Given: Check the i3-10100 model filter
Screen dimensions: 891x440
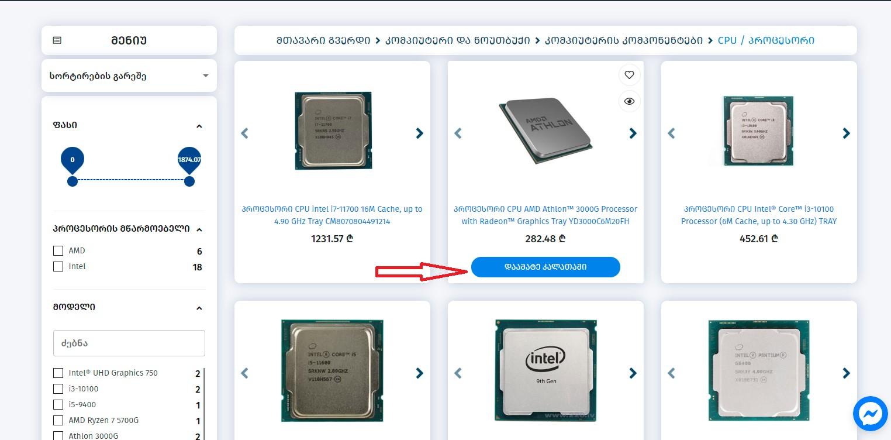Looking at the screenshot, I should click(x=58, y=389).
